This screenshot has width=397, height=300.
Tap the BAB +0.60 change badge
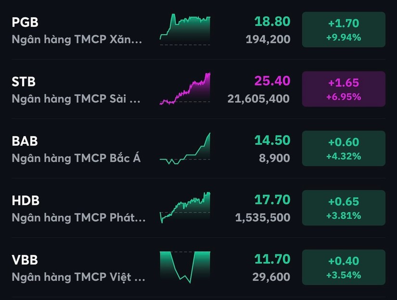(344, 149)
